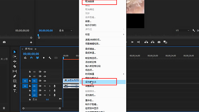Click right handle of timeline zoom scrollbar
The width and height of the screenshot is (199, 112).
click(60, 108)
